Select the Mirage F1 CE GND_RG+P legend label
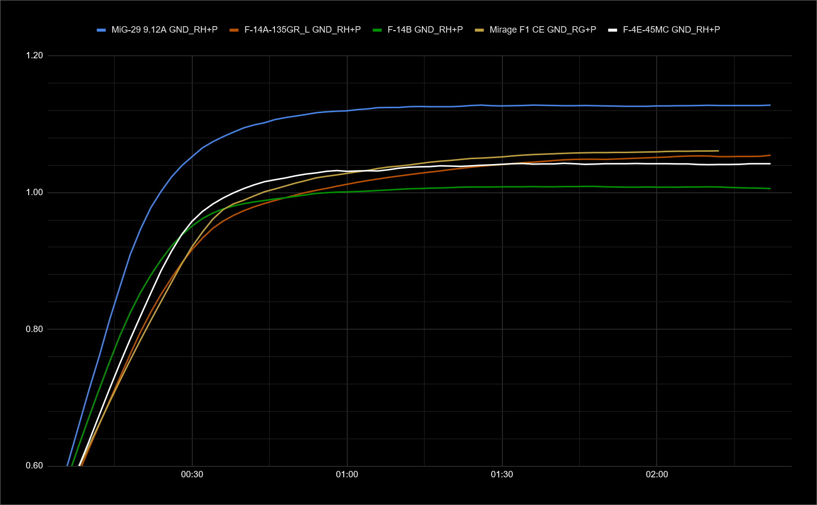 (543, 30)
